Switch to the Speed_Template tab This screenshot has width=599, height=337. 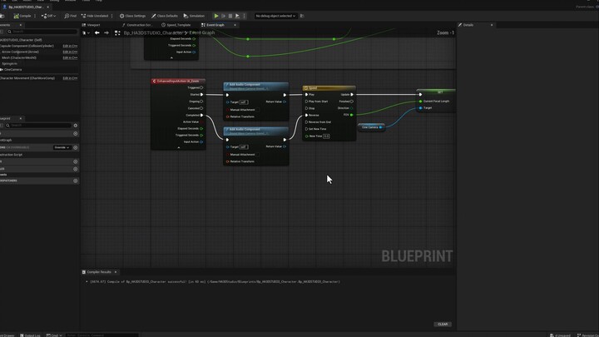tap(177, 25)
